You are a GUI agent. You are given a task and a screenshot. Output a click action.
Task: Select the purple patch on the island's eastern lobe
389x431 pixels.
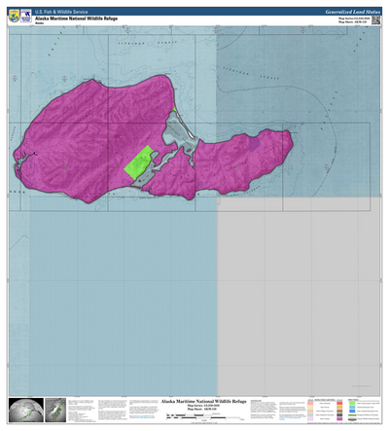point(255,143)
